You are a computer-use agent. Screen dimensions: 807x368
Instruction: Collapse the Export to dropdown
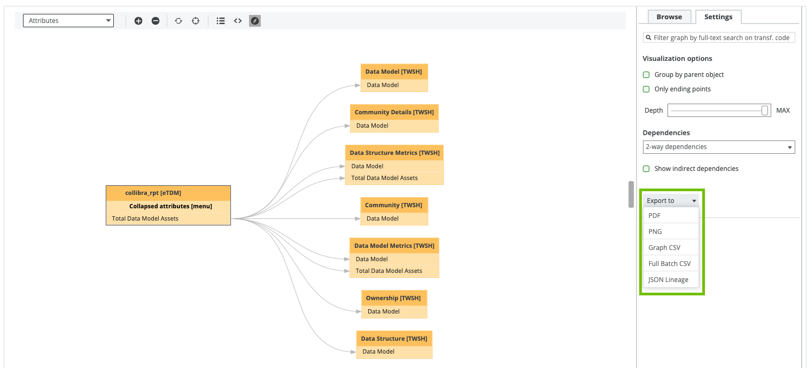point(671,201)
